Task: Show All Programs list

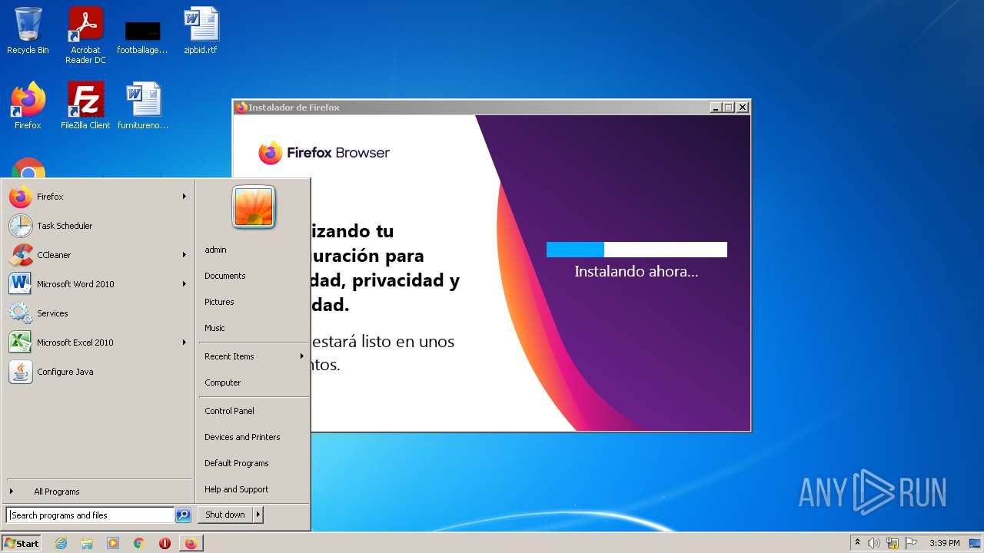Action: click(98, 492)
